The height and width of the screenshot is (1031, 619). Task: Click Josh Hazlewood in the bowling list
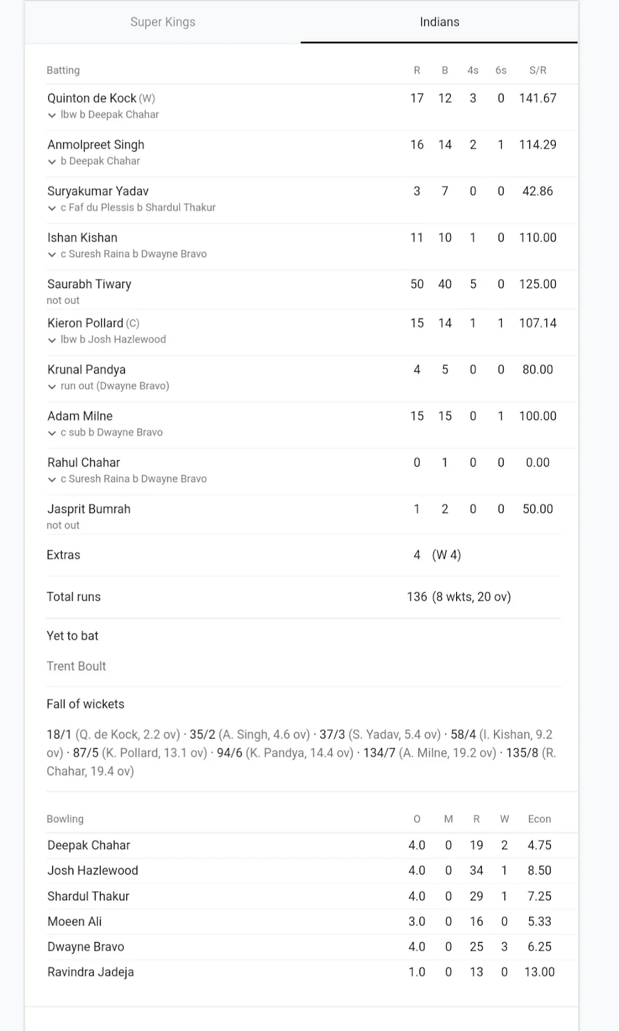tap(93, 871)
